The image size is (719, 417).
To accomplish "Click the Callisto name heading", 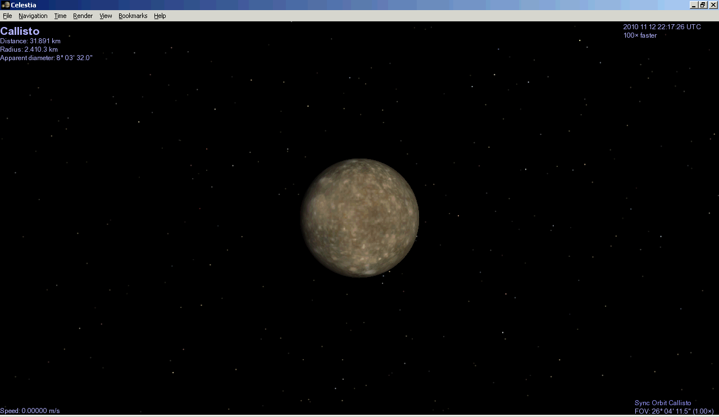I will coord(20,31).
